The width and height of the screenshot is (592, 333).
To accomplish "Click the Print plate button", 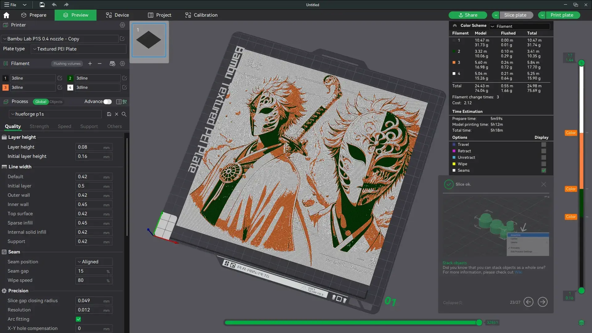I will [562, 15].
